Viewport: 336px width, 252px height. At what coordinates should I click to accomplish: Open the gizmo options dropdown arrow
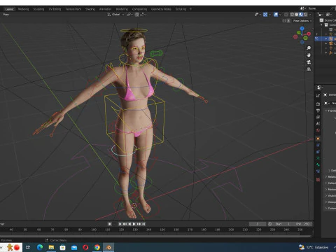tap(269, 15)
